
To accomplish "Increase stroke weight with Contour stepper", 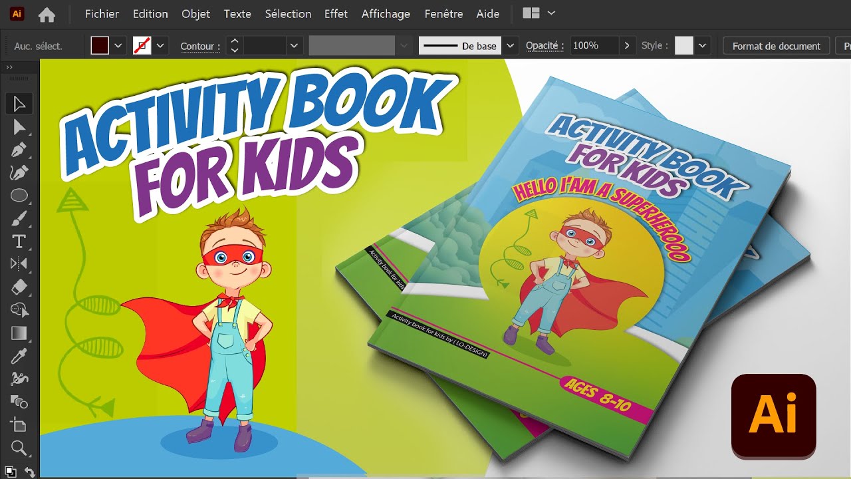I will (234, 41).
